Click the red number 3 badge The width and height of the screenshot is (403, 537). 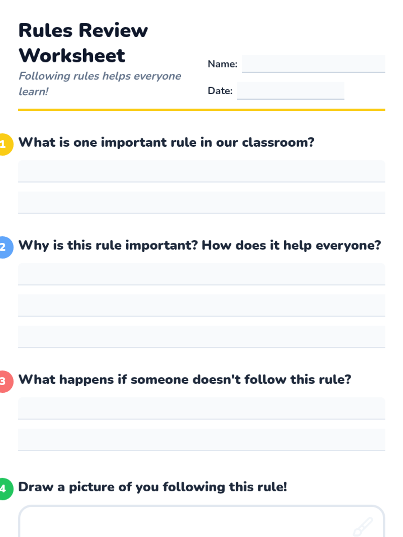pyautogui.click(x=4, y=382)
